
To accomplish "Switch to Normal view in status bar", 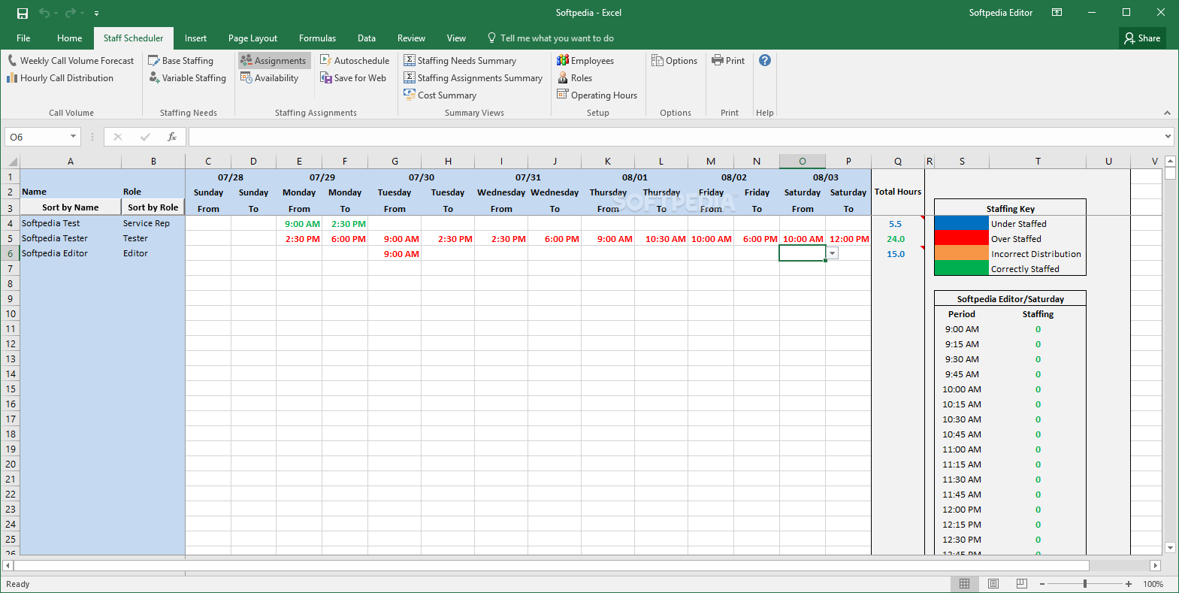I will coord(964,584).
